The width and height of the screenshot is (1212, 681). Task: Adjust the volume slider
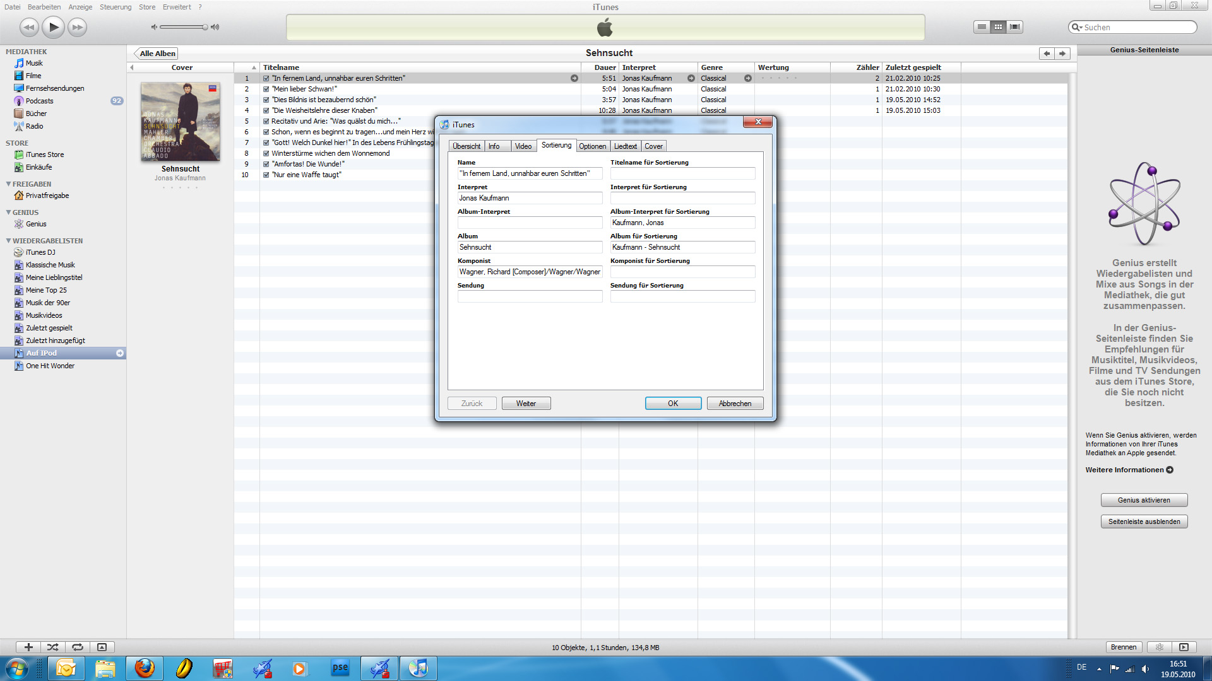[x=184, y=27]
